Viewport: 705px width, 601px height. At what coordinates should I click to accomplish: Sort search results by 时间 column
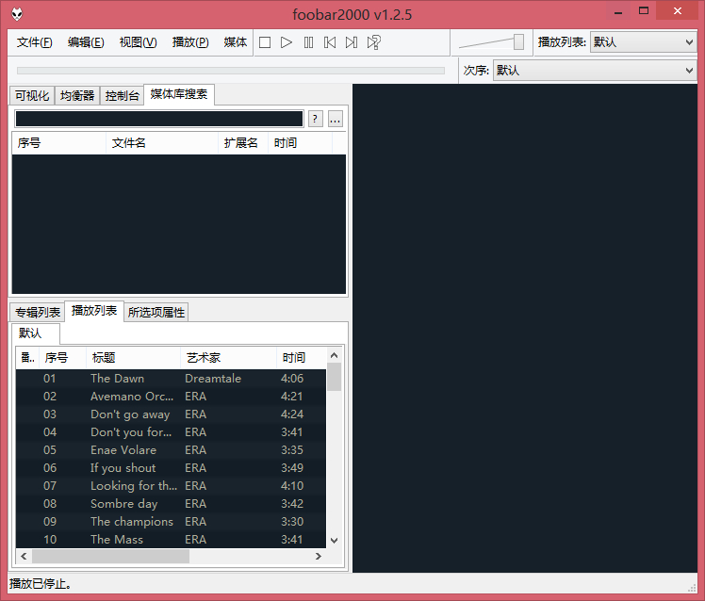coord(301,143)
